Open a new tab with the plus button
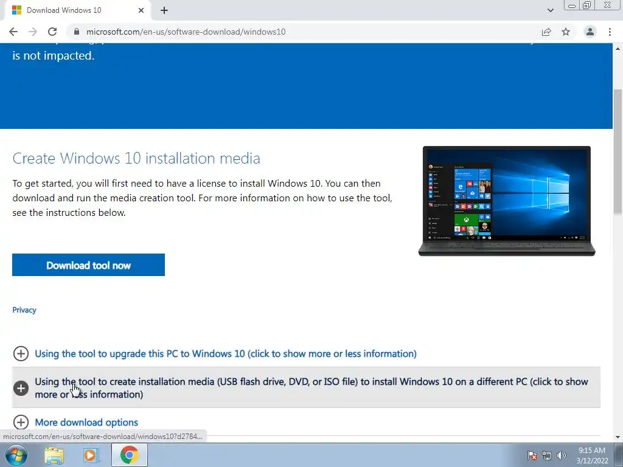The image size is (623, 467). point(164,10)
